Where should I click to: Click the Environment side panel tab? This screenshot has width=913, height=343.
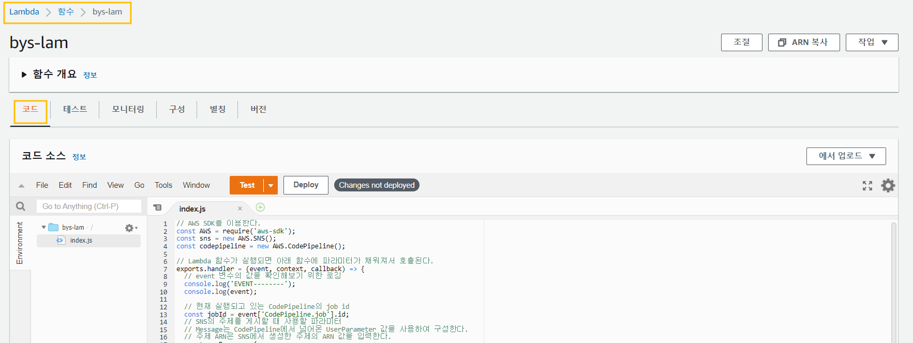[x=20, y=243]
